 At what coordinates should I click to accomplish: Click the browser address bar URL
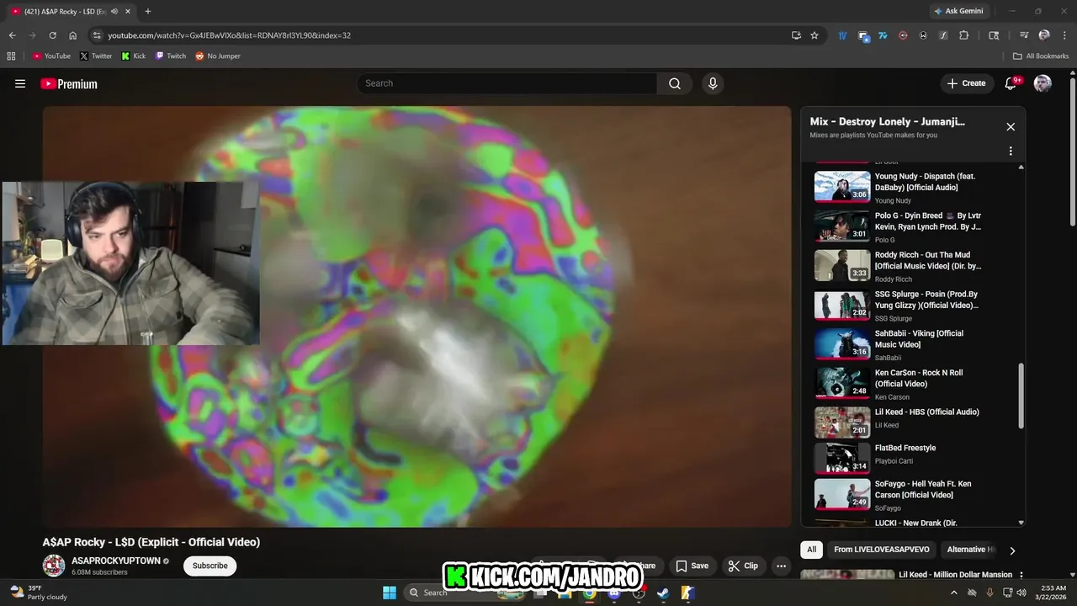[229, 35]
